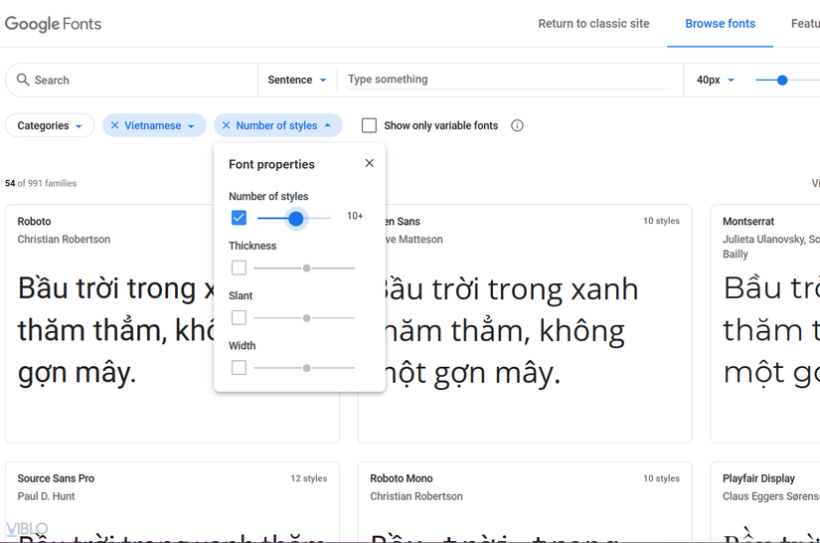Open the Playfair Display font card
This screenshot has height=543, width=820.
(765, 502)
